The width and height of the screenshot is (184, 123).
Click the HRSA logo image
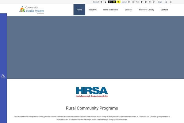[92, 92]
